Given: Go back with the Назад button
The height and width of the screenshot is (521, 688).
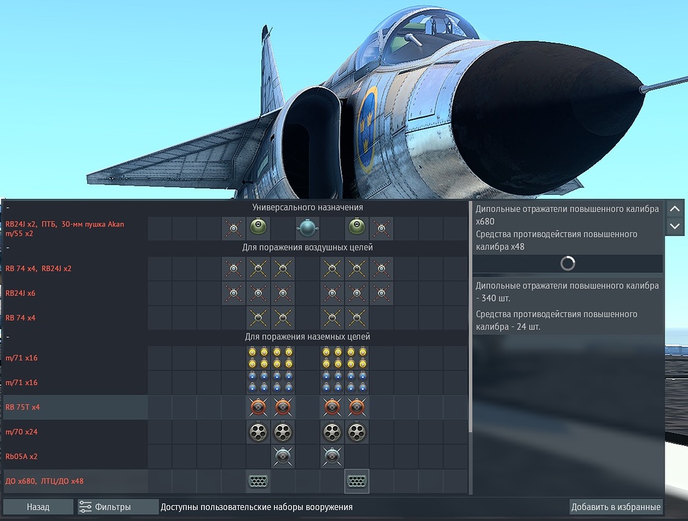Looking at the screenshot, I should point(38,507).
